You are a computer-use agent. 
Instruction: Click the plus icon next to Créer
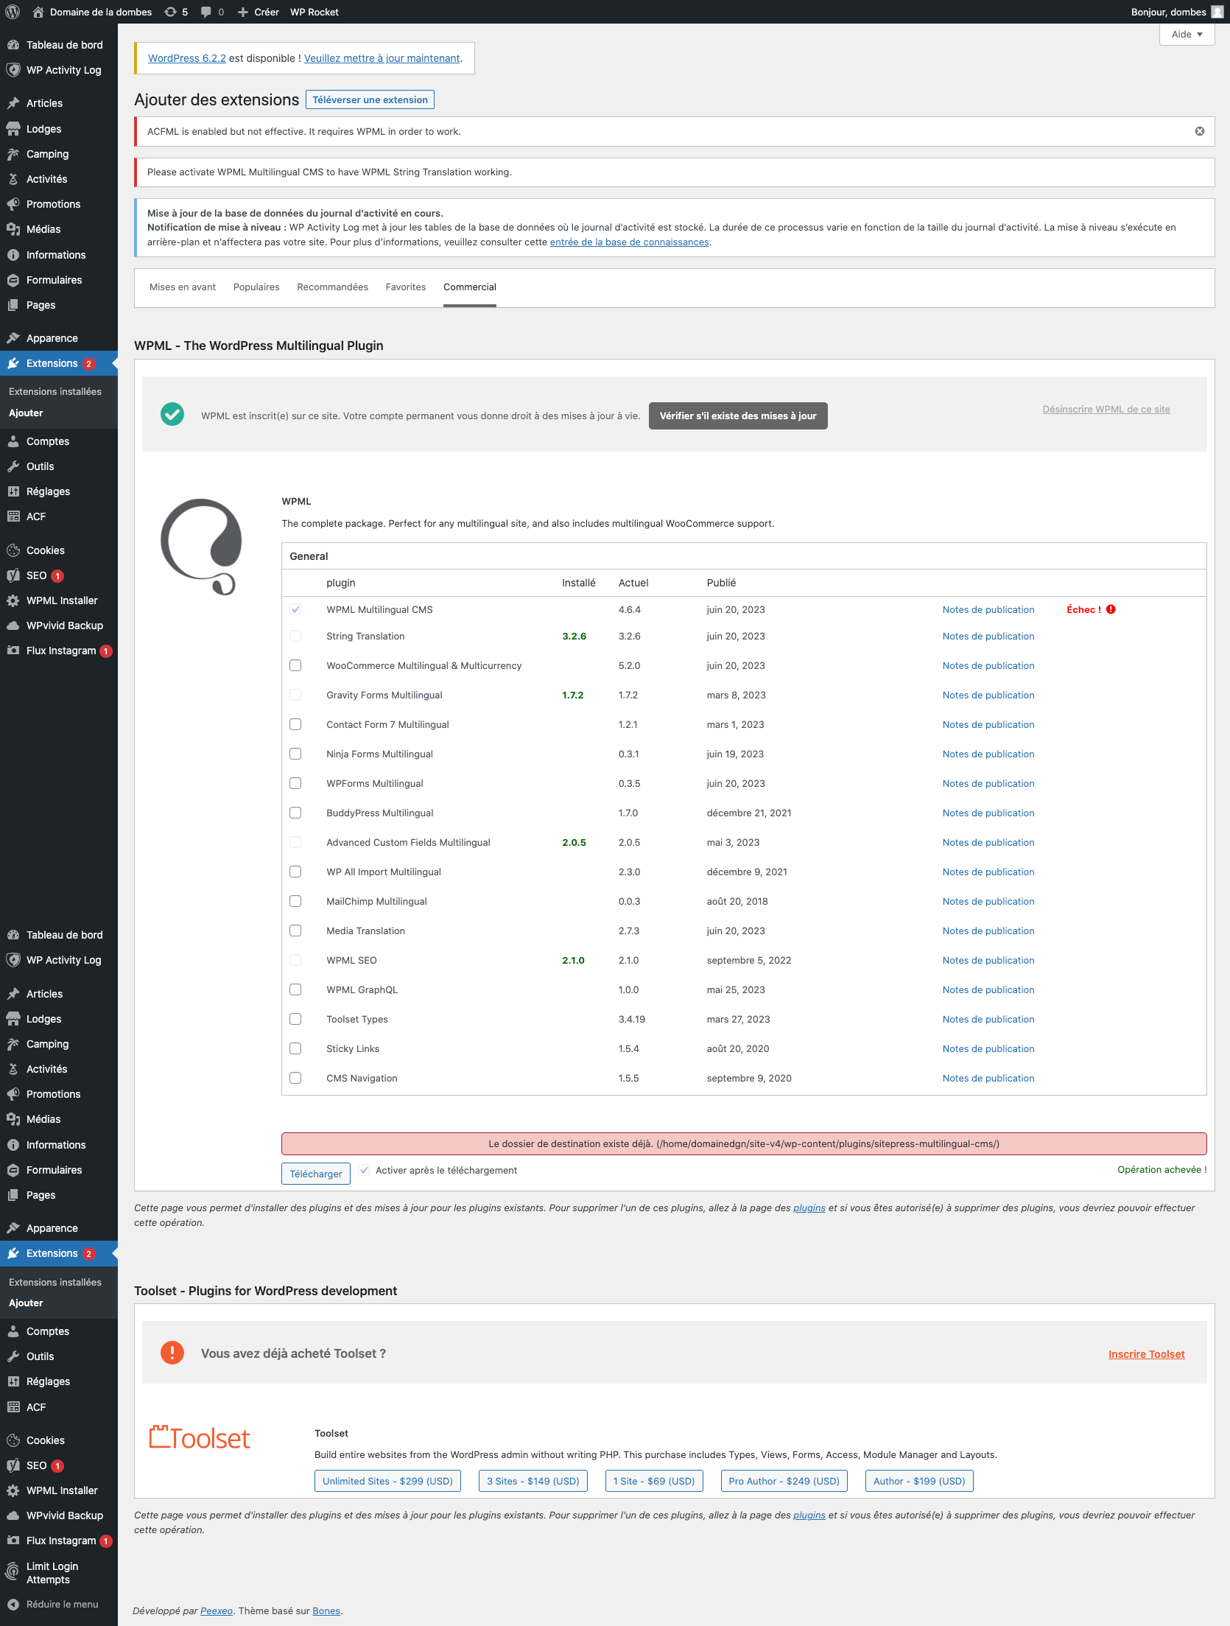pos(243,12)
